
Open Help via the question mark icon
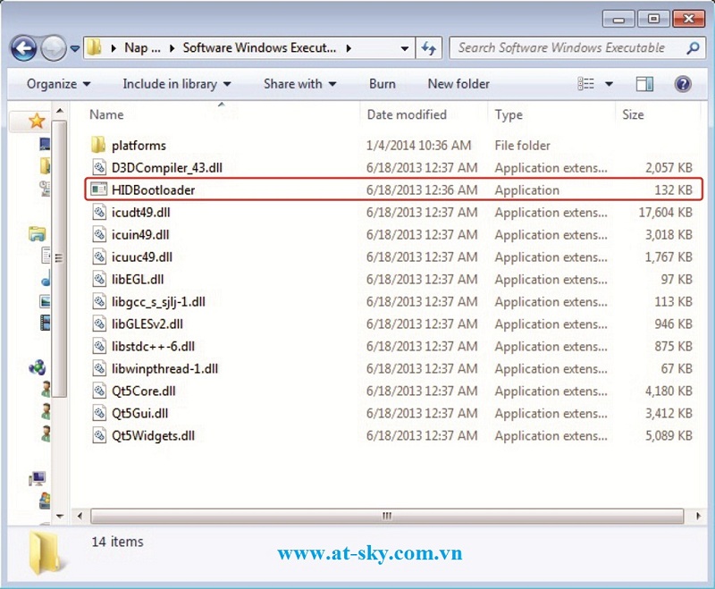pyautogui.click(x=683, y=84)
